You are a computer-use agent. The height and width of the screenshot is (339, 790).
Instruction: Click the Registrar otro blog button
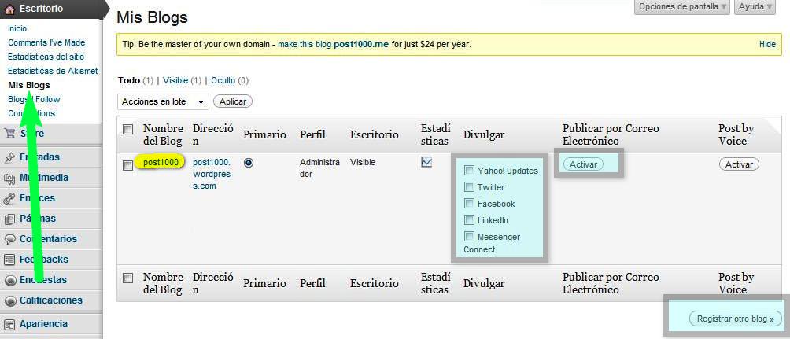click(736, 319)
